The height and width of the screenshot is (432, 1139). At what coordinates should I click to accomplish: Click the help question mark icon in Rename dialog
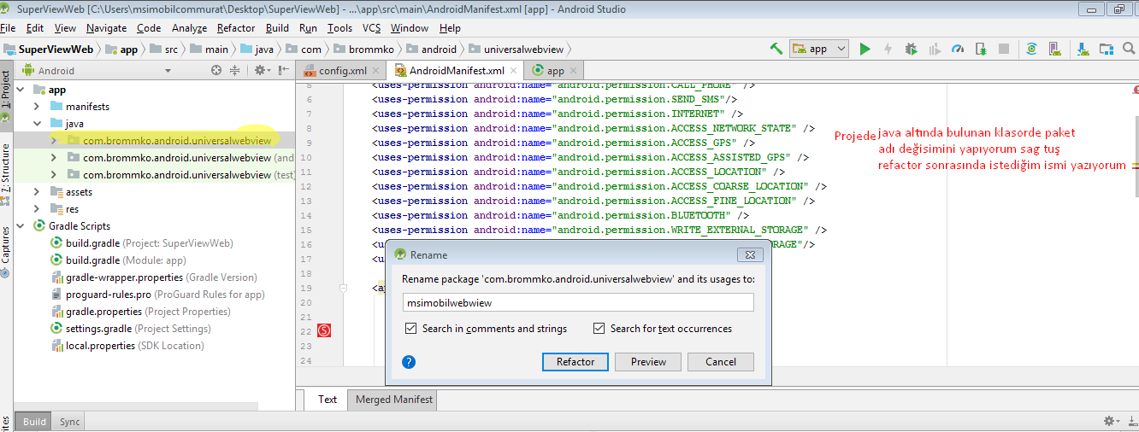pyautogui.click(x=409, y=362)
